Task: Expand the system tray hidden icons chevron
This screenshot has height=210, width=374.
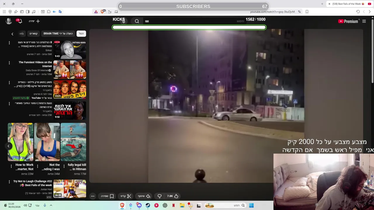Action: (x=51, y=205)
